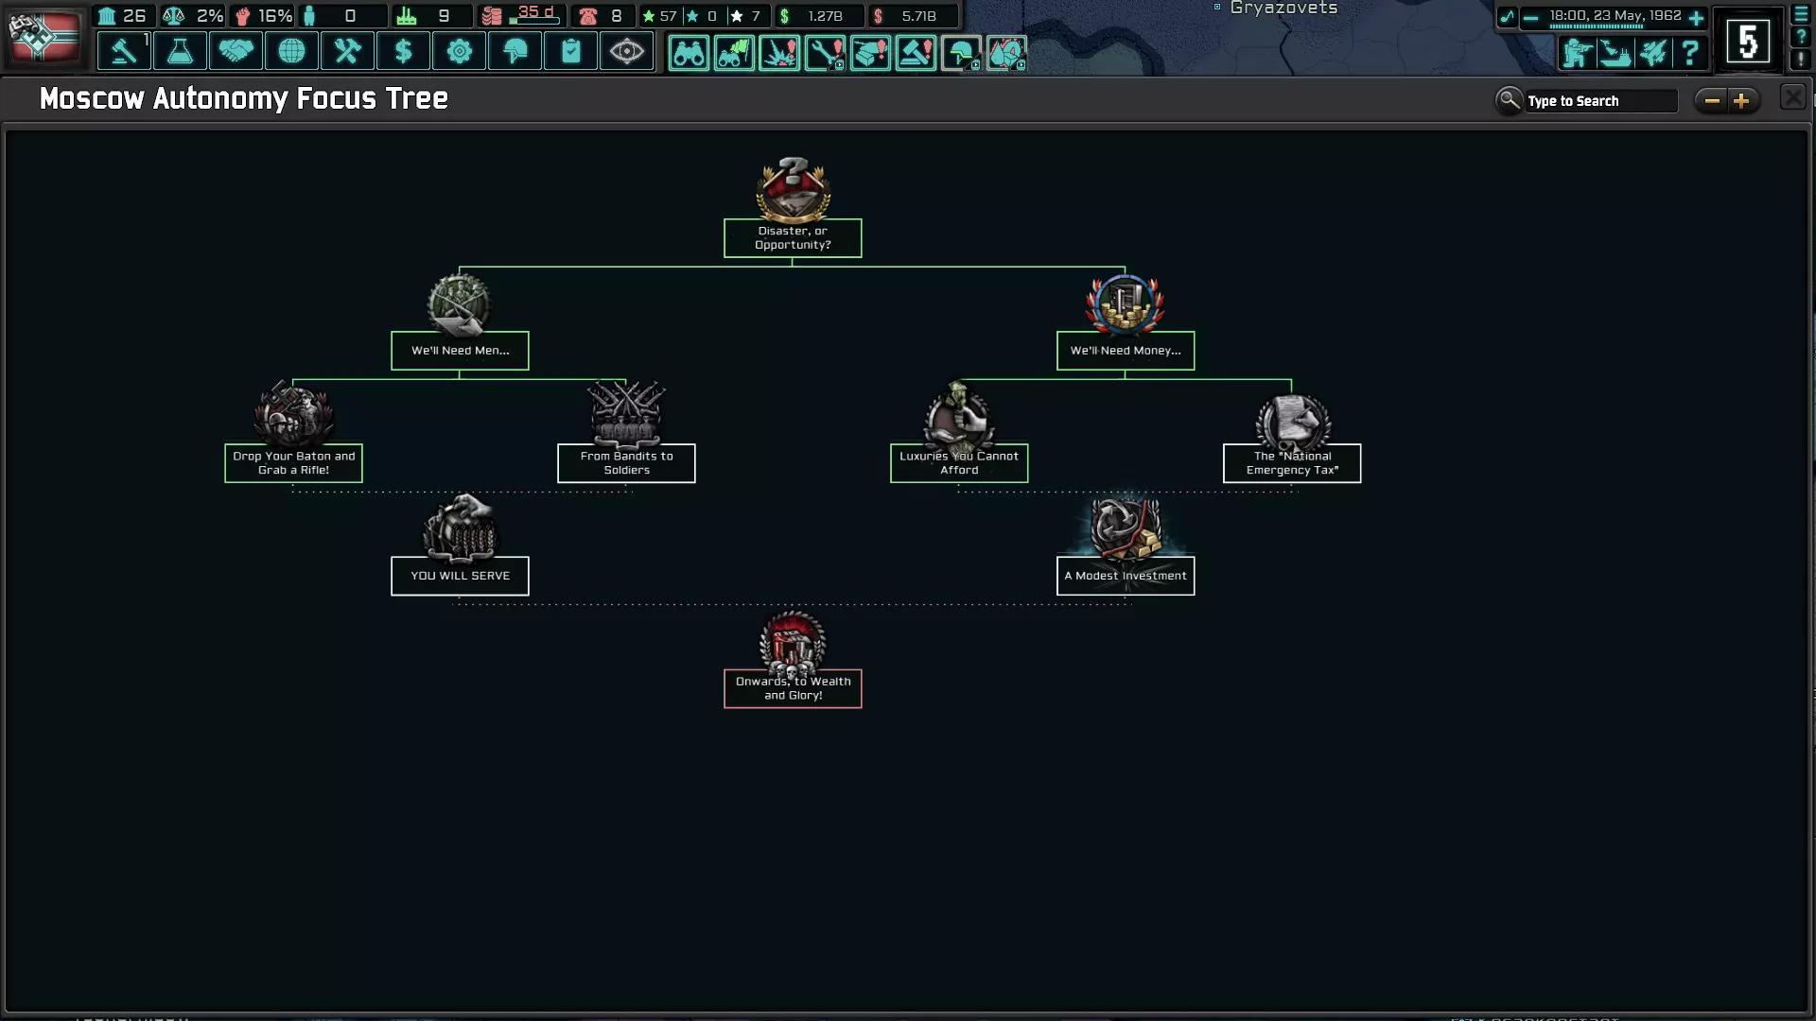Image resolution: width=1816 pixels, height=1021 pixels.
Task: Click the exclamation notifications icon
Action: pos(1801,59)
